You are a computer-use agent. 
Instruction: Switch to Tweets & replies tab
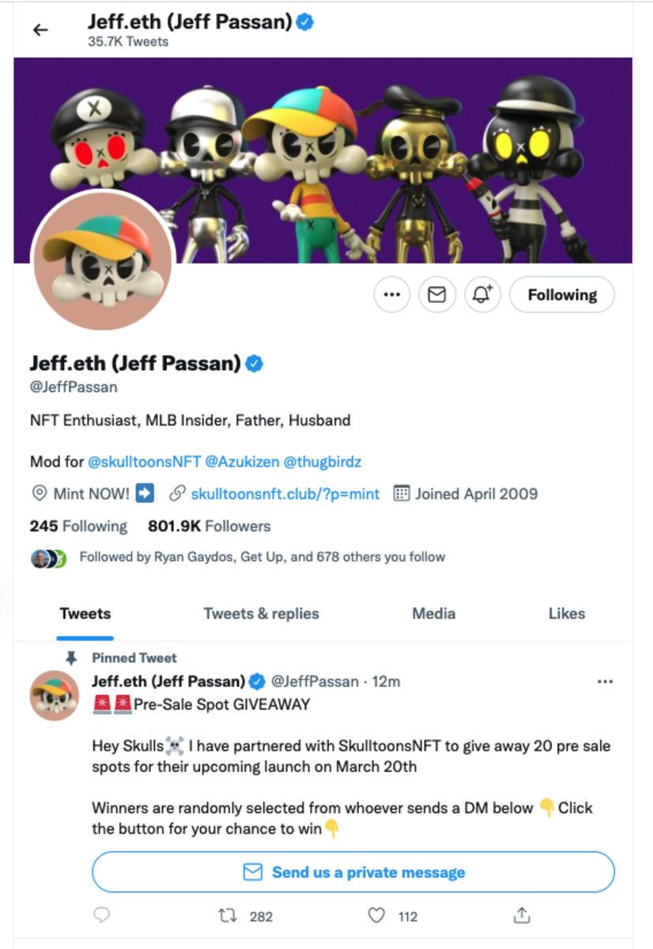tap(261, 614)
